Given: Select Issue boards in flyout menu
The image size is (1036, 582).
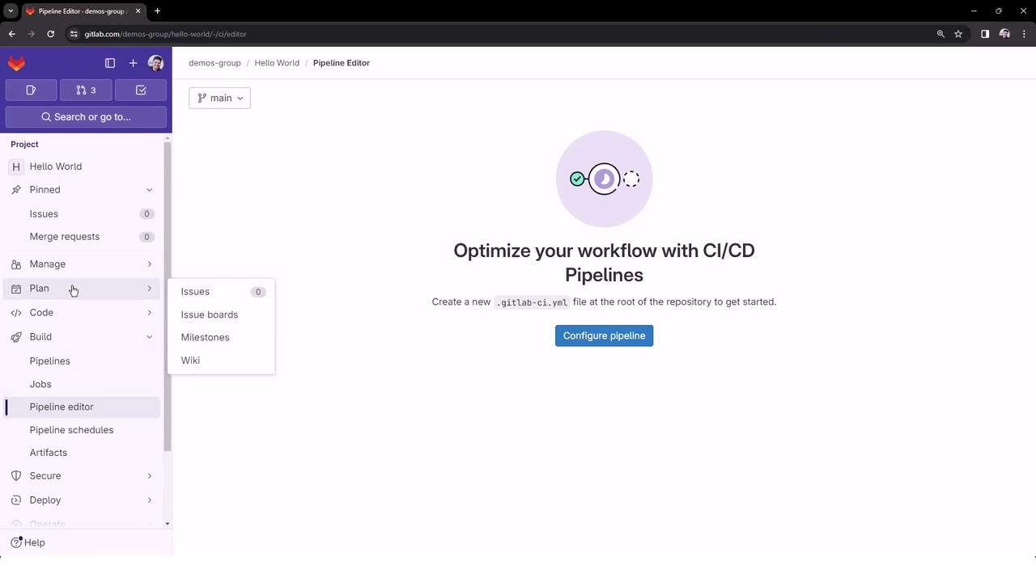Looking at the screenshot, I should click(221, 315).
